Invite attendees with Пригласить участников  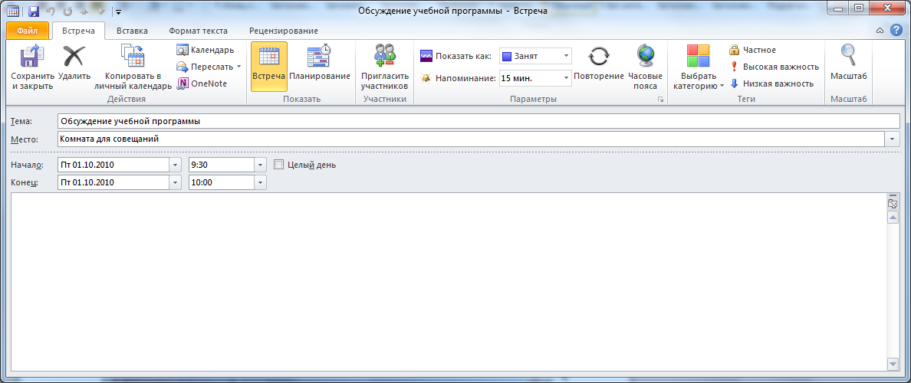tap(385, 66)
